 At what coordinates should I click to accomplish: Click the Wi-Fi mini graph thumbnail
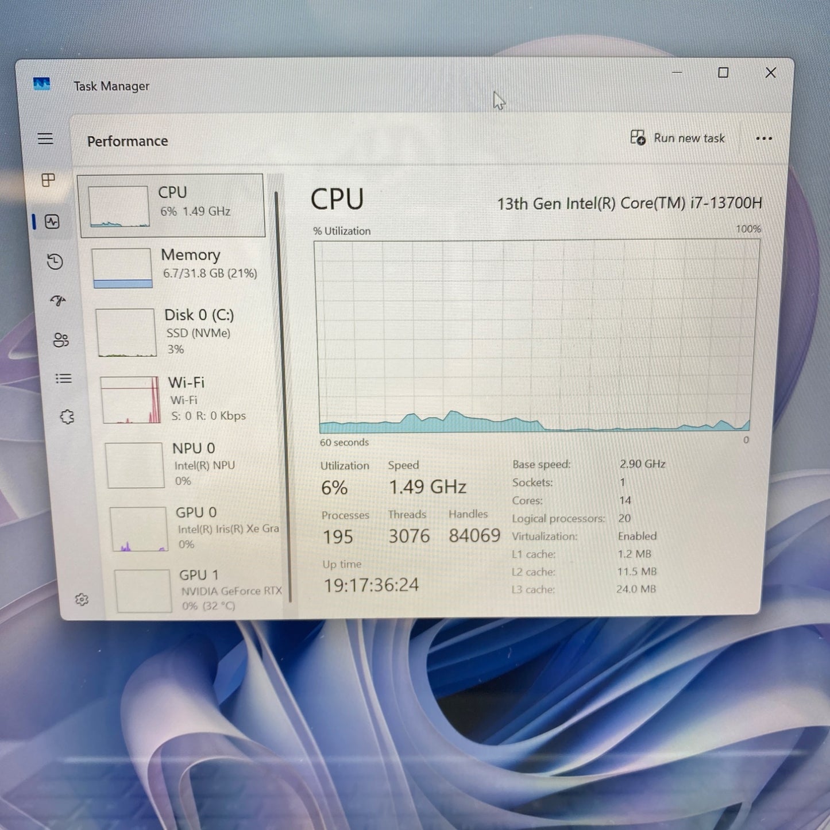pyautogui.click(x=130, y=400)
